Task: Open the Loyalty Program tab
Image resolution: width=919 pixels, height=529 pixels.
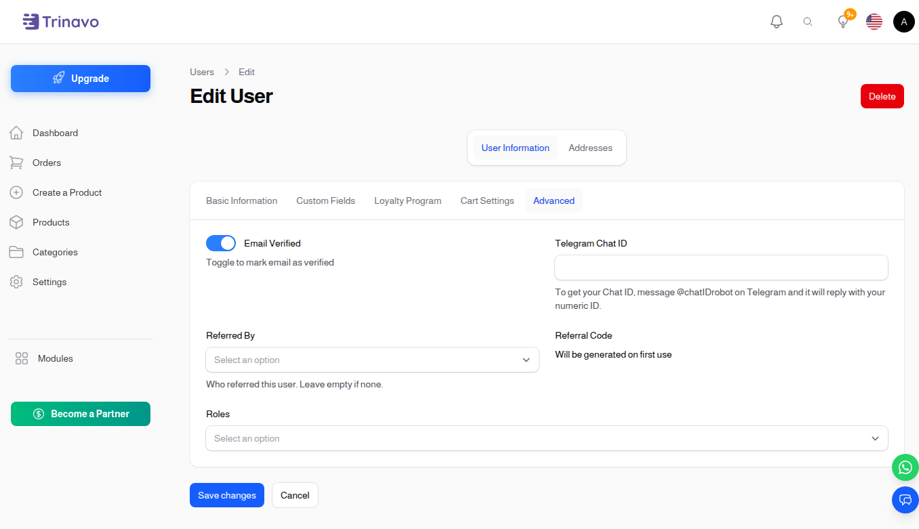Action: click(x=408, y=200)
